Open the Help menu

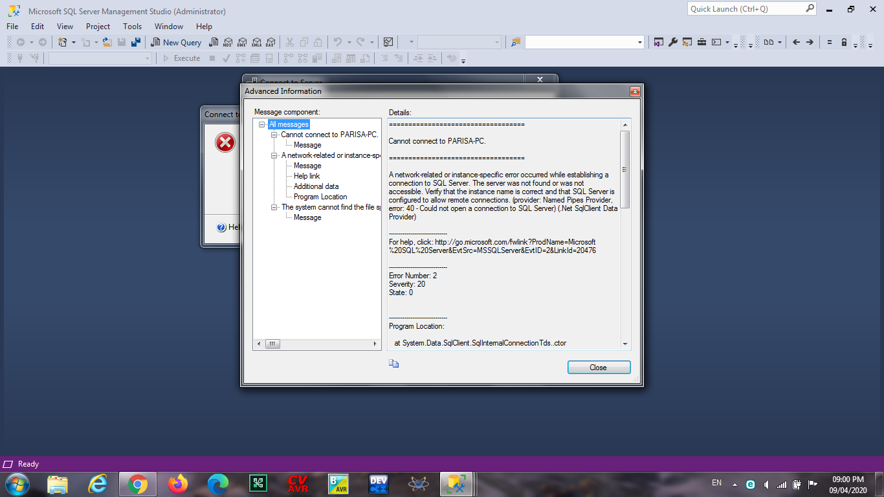click(204, 27)
